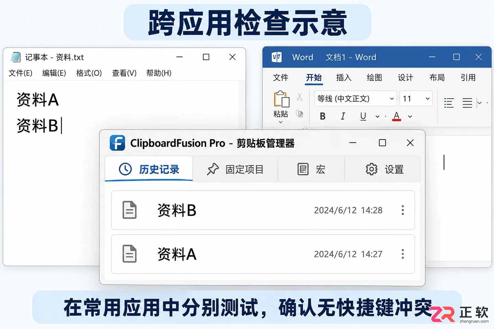Image resolution: width=494 pixels, height=329 pixels.
Task: Go to the Word 设计 tab
Action: tap(405, 78)
